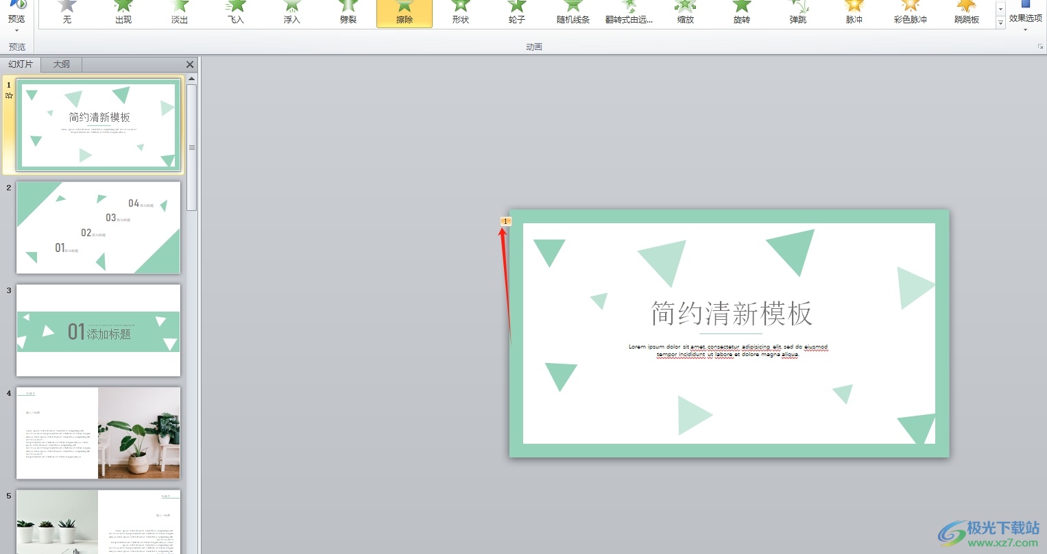Select slide 5 thumbnail with potted plants
Viewport: 1047px width, 554px height.
click(99, 521)
